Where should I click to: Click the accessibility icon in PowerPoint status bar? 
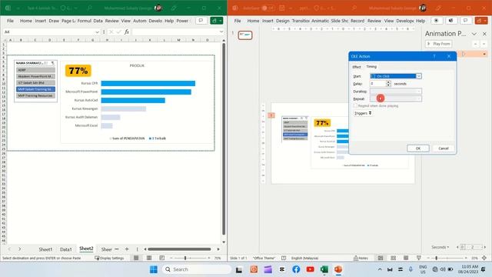click(284, 258)
